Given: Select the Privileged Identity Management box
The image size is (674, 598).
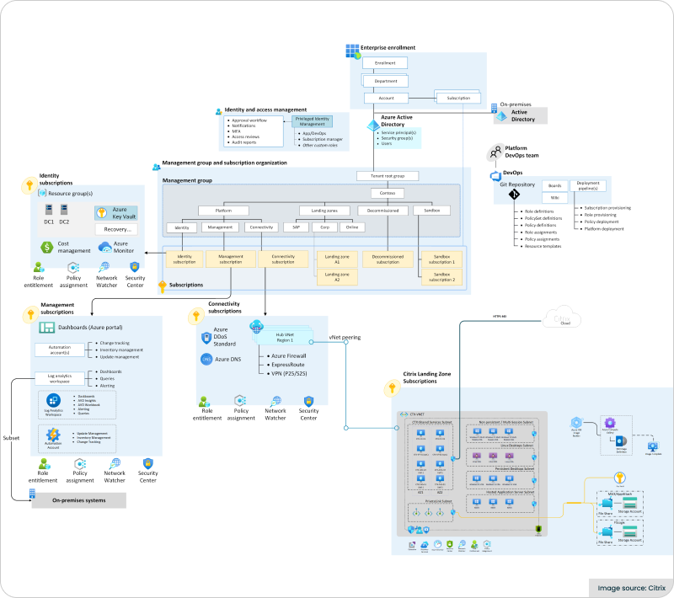Looking at the screenshot, I should tap(313, 121).
